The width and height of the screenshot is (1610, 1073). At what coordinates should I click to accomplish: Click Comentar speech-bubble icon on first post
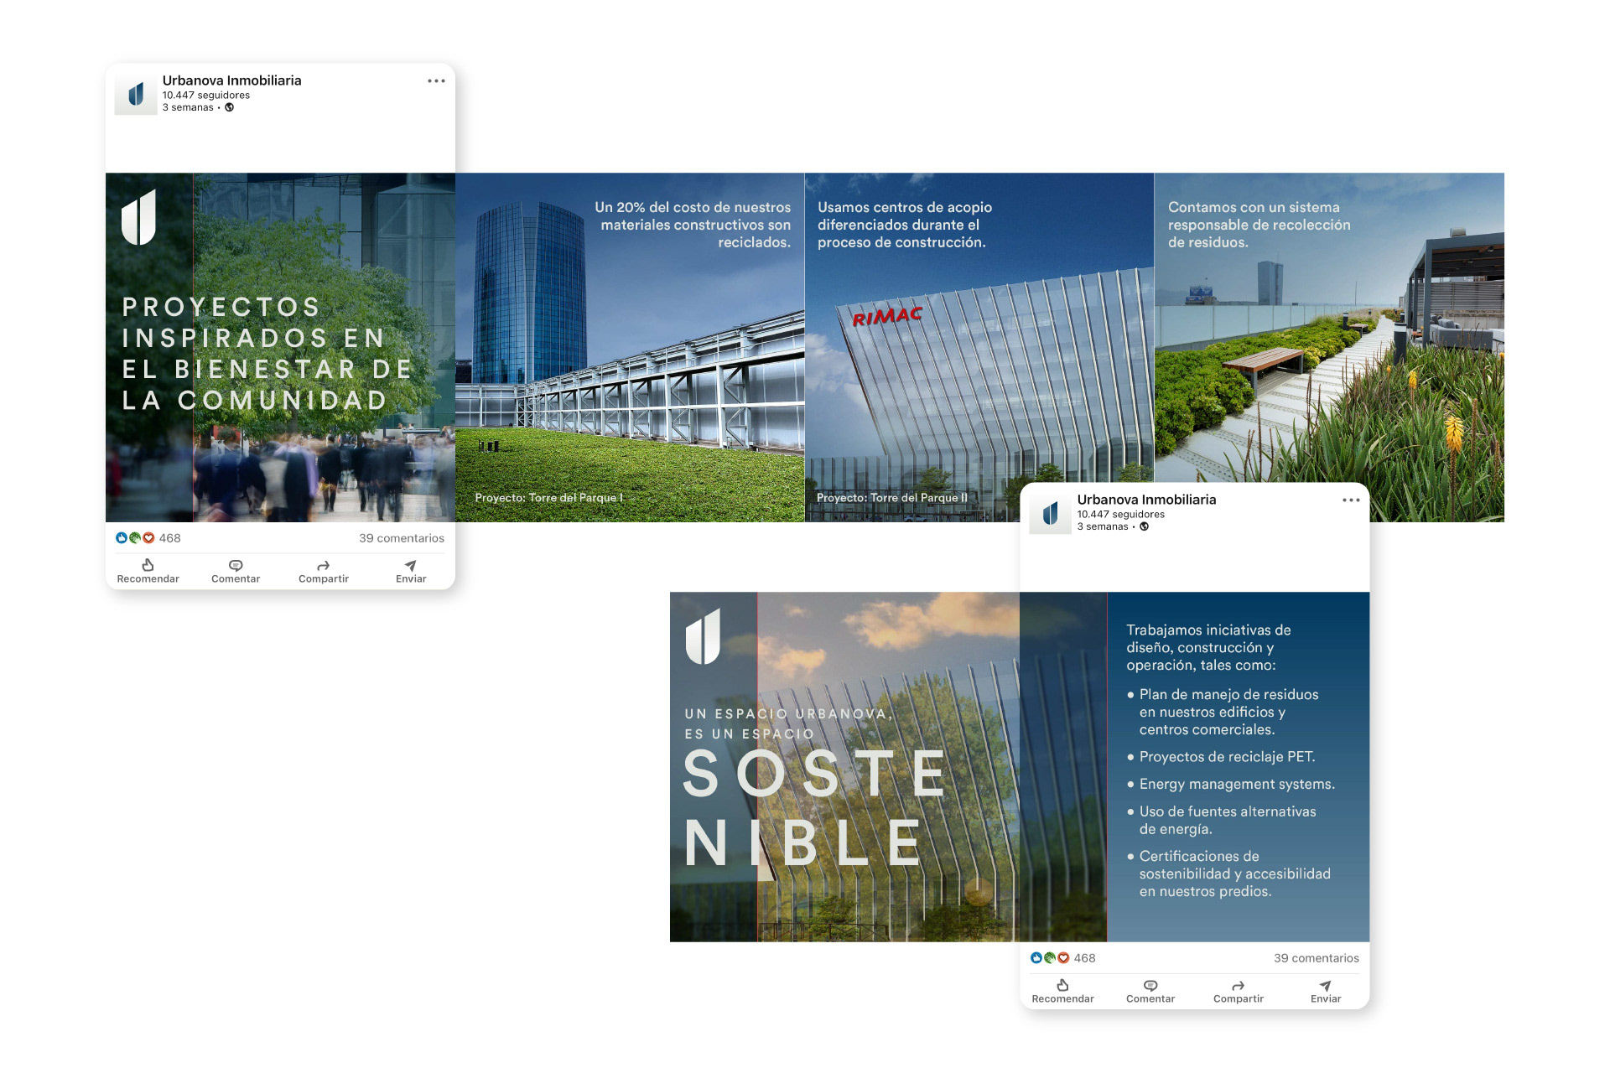tap(236, 566)
